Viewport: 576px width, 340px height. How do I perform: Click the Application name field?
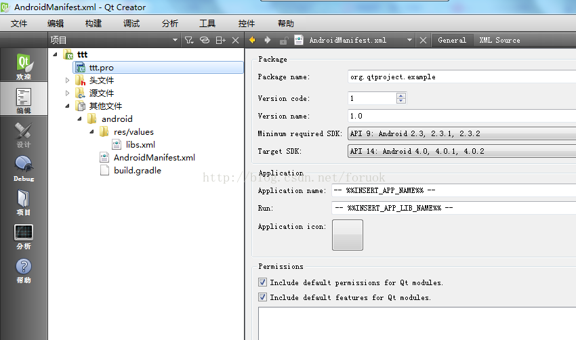pyautogui.click(x=453, y=190)
